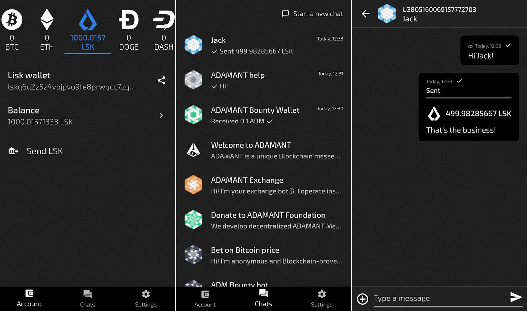The height and width of the screenshot is (311, 527).
Task: Open the Bet on Bitcoin price chat
Action: (263, 255)
